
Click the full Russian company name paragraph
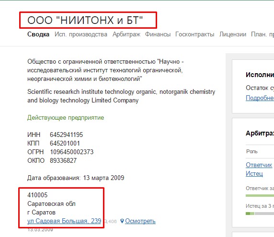point(105,70)
